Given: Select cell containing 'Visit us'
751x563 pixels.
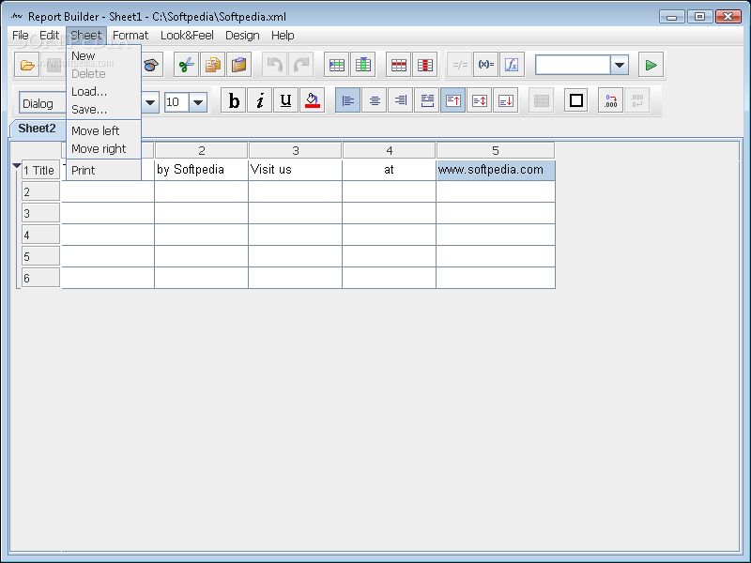Looking at the screenshot, I should click(295, 170).
